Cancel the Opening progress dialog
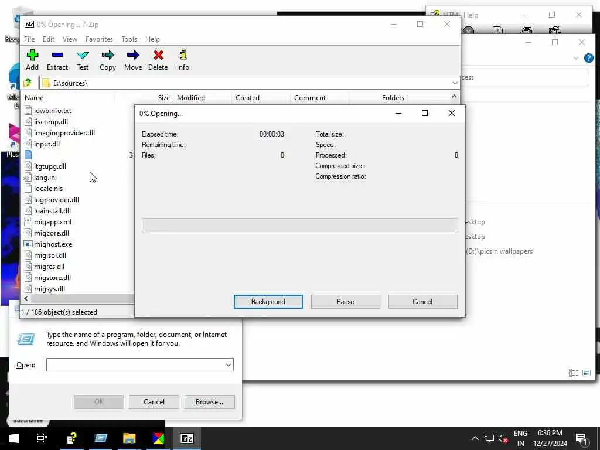The height and width of the screenshot is (450, 600). (422, 302)
